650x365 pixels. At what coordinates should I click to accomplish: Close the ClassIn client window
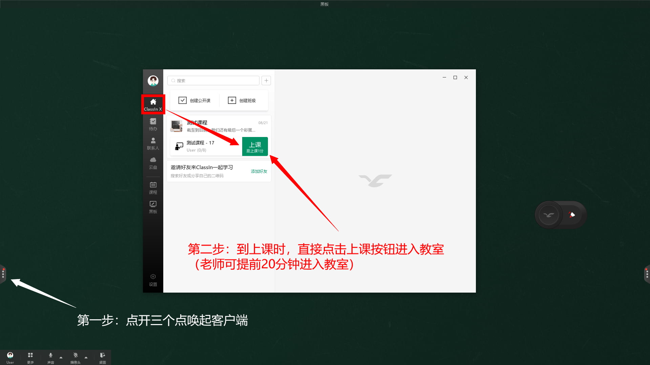click(466, 77)
